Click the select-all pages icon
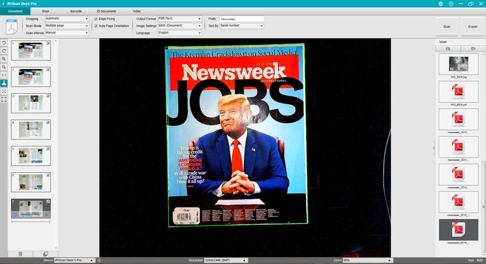 tap(45, 254)
